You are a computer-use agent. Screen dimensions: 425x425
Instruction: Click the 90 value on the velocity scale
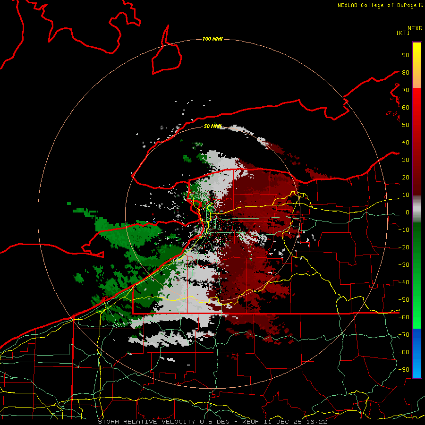[406, 55]
